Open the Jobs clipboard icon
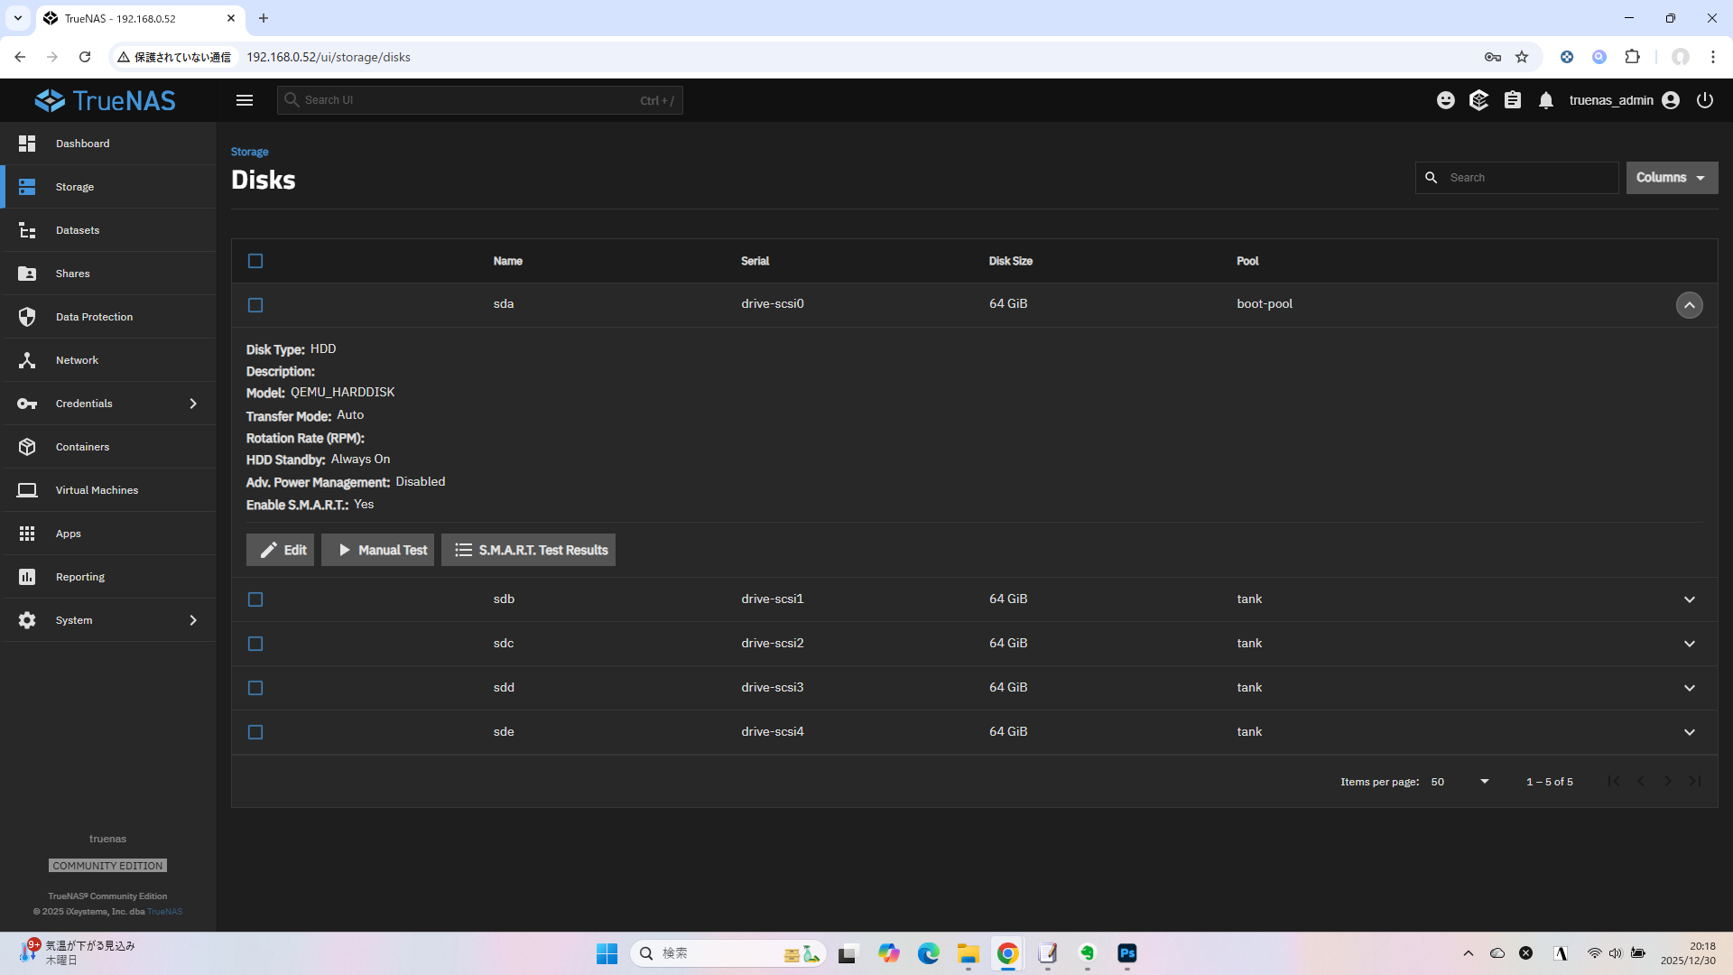The height and width of the screenshot is (975, 1733). [x=1513, y=100]
